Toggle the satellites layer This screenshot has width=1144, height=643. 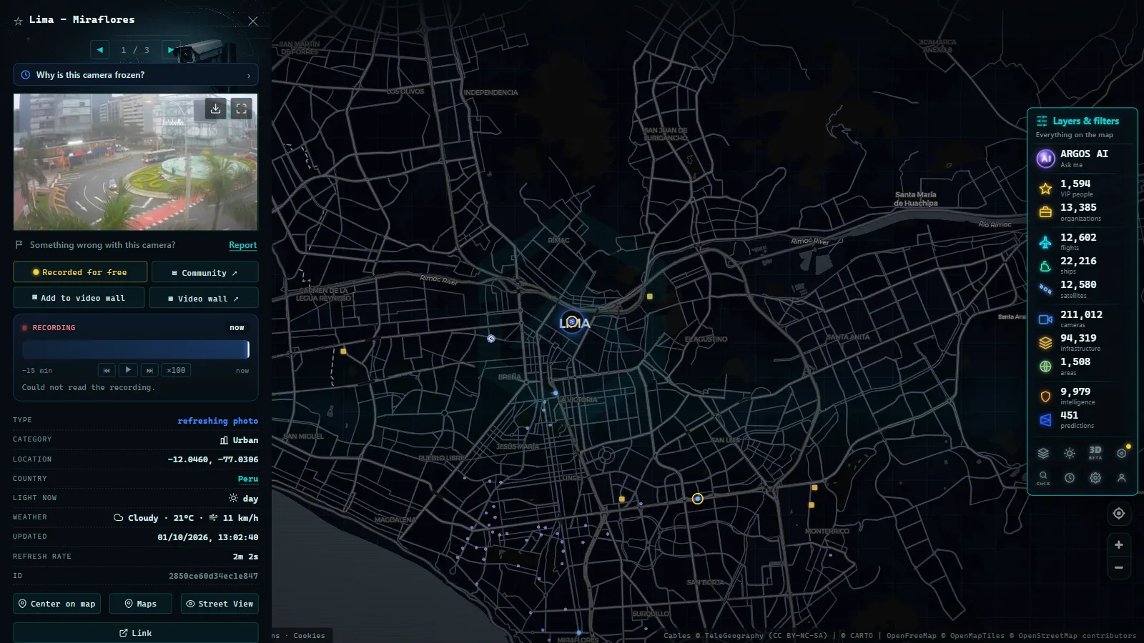(x=1083, y=289)
